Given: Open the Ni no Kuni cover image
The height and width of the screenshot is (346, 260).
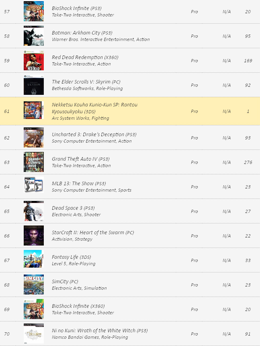Looking at the screenshot, I should coord(34,334).
